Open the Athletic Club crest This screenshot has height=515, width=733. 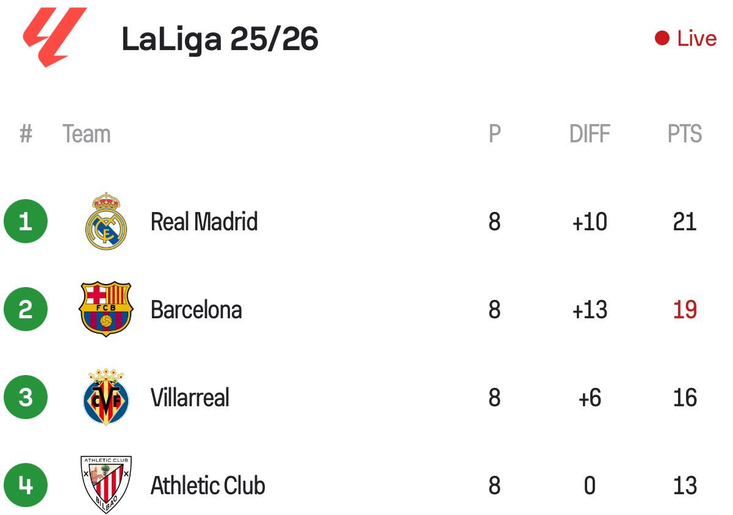point(106,485)
